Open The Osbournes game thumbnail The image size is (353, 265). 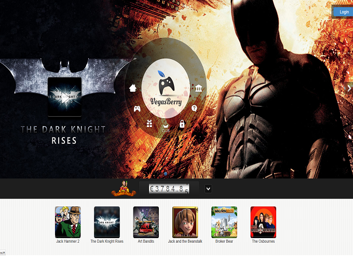[263, 222]
